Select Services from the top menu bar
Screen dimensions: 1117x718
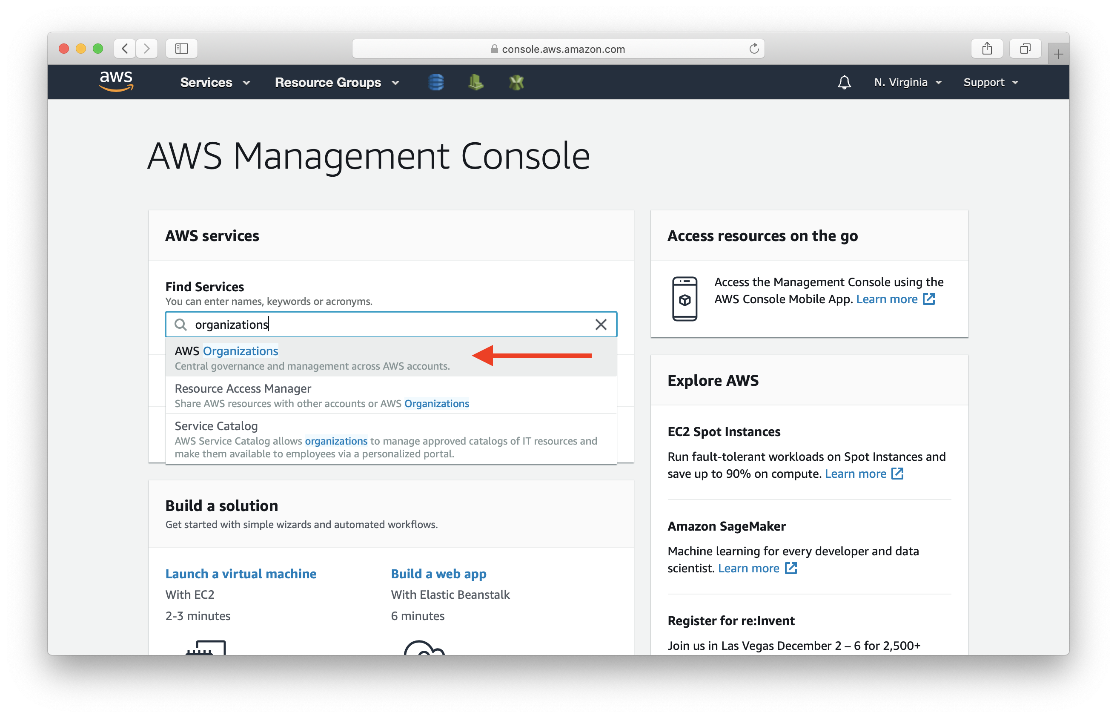206,81
